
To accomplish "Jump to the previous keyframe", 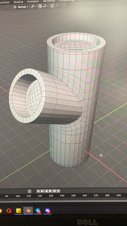I will 42,191.
